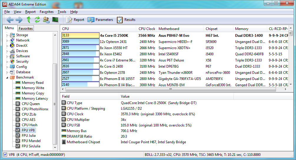Click the green Refresh icon
This screenshot has height=160, width=296.
click(37, 20)
